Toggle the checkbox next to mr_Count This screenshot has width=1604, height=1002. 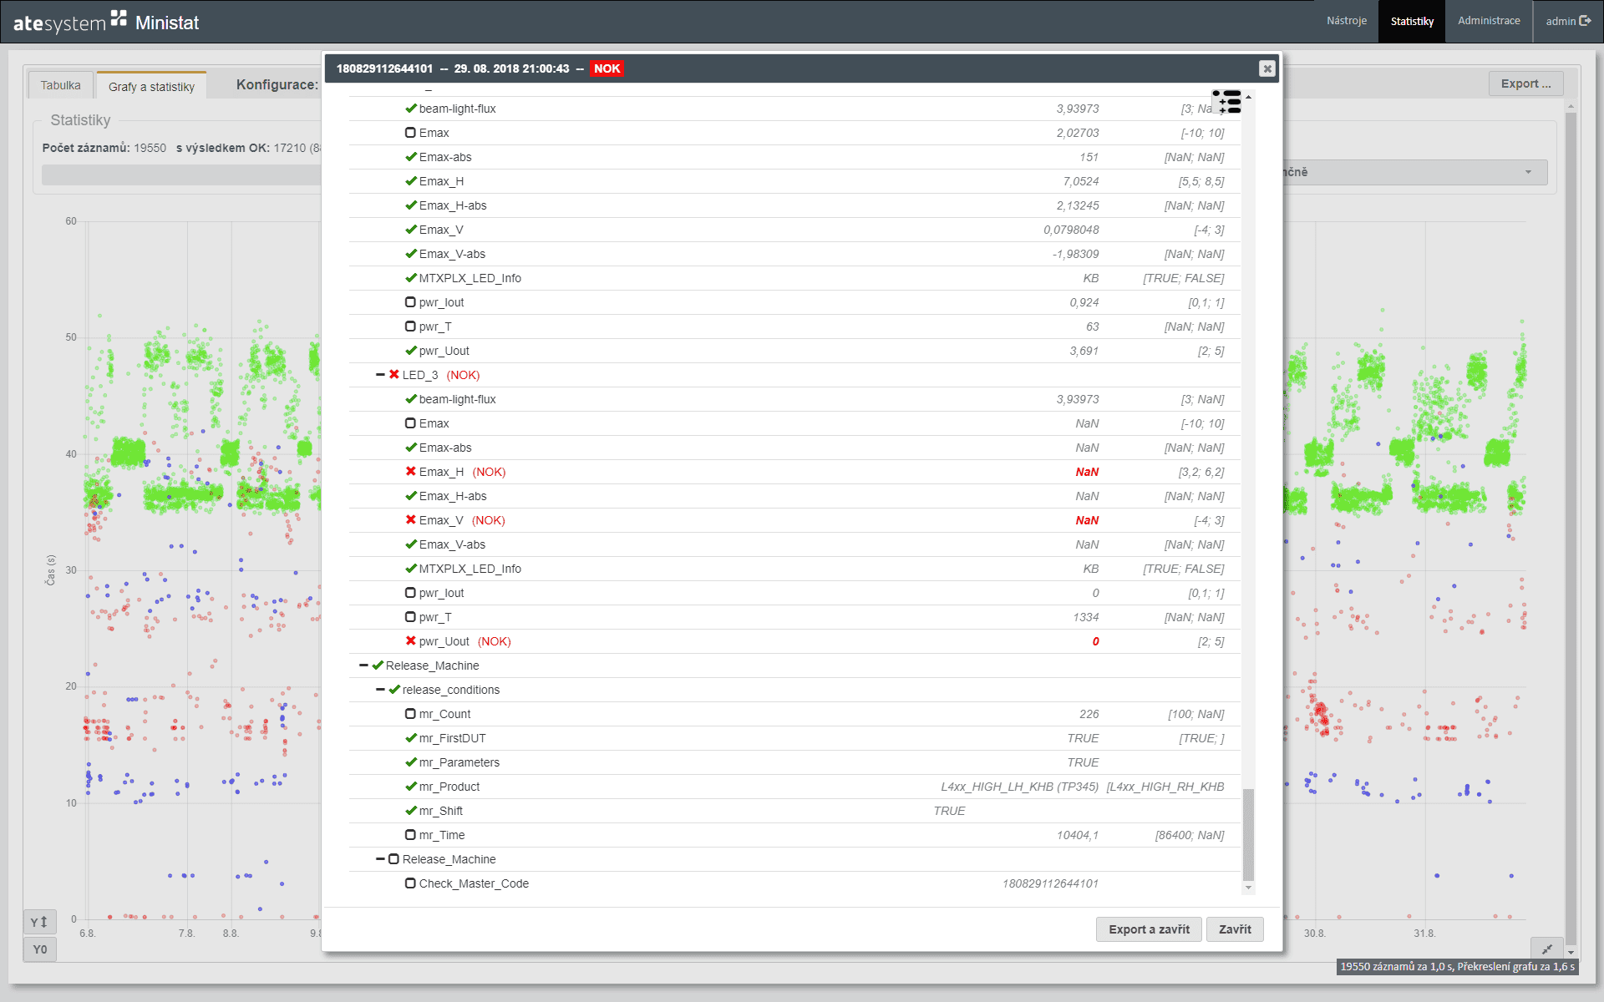[410, 714]
